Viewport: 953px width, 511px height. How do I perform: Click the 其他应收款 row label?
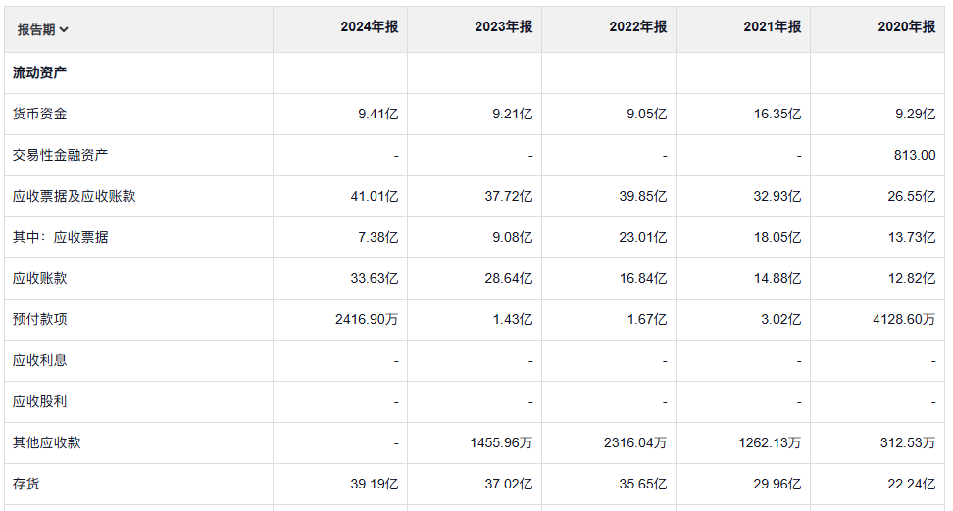(x=46, y=442)
